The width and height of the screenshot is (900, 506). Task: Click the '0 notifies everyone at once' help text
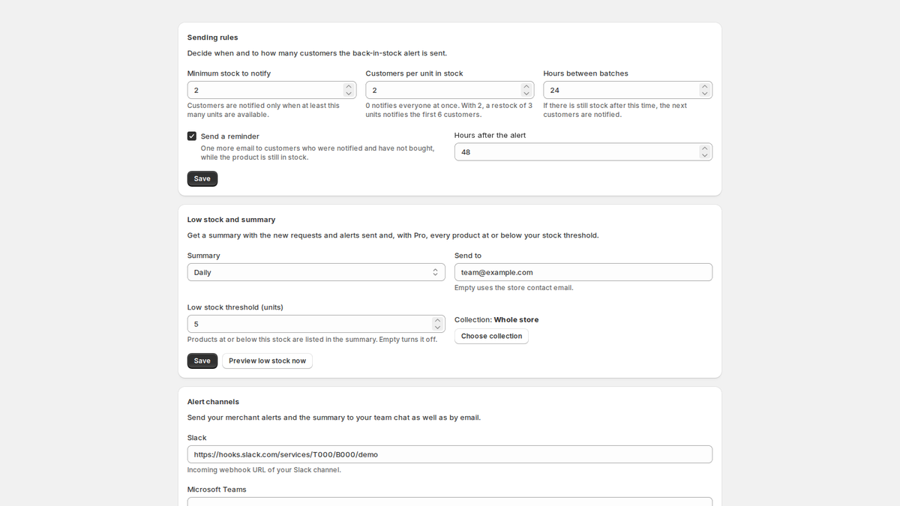[x=449, y=110]
